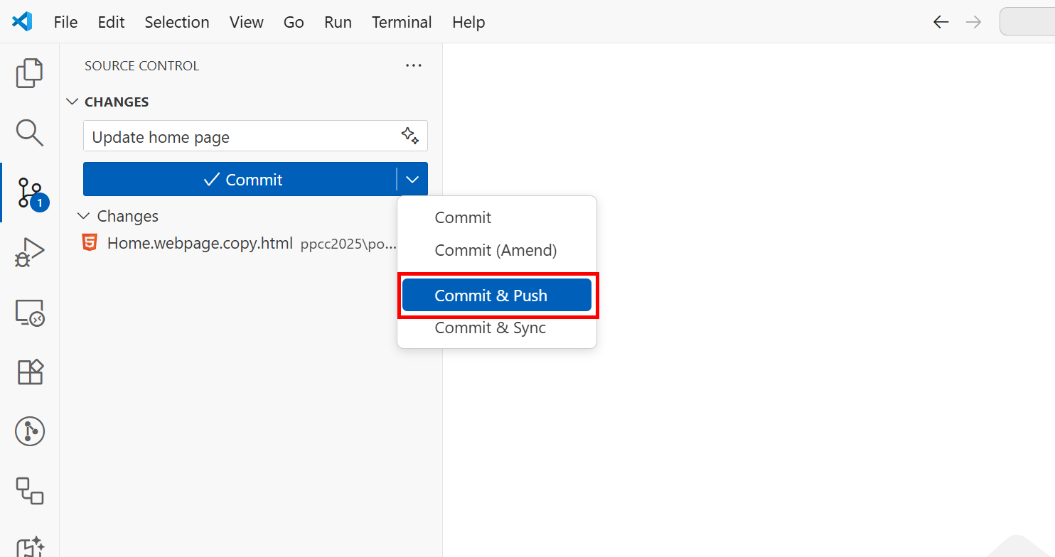The image size is (1055, 557).
Task: Click the sparkle icon to generate commit message
Action: point(409,135)
